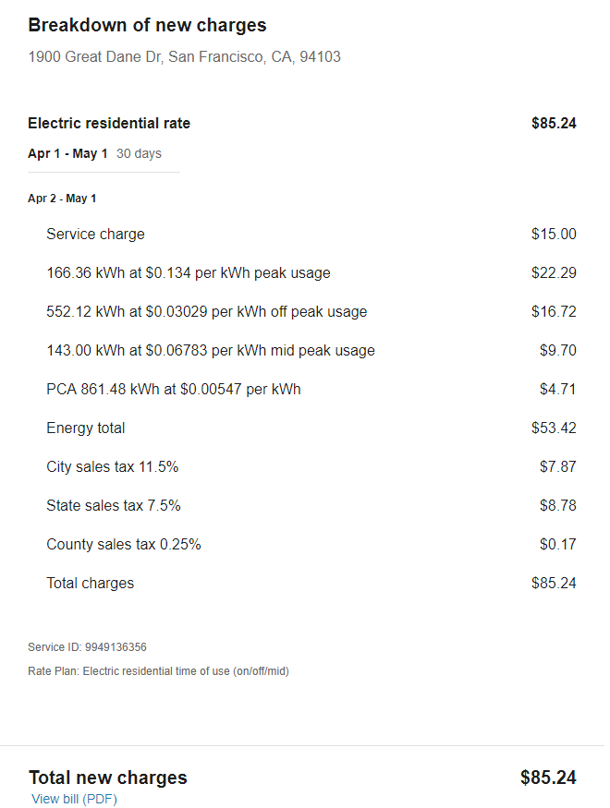Viewport: 610px width, 808px height.
Task: Click the Total charges row
Action: pos(311,583)
